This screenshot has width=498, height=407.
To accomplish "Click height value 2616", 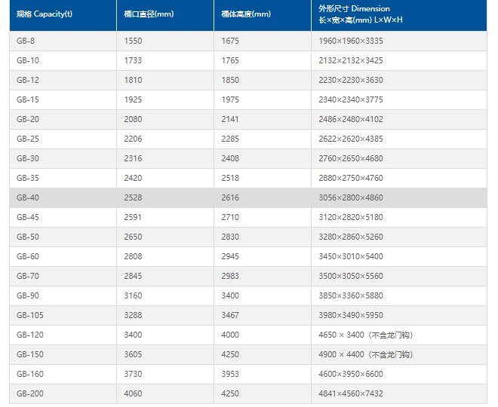I will point(230,198).
